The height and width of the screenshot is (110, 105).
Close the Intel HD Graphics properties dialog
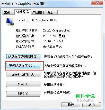tap(97, 3)
